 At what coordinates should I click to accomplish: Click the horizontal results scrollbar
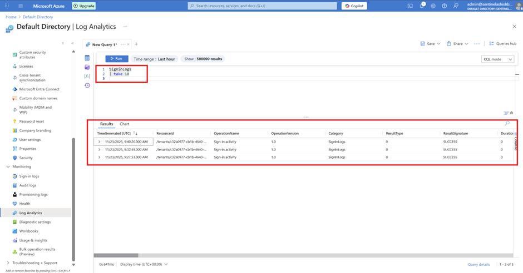[116, 256]
